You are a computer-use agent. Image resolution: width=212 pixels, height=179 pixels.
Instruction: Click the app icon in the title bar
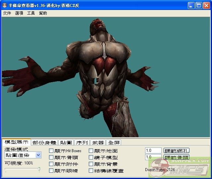click(5, 6)
